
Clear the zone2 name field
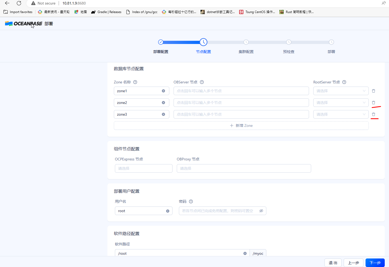[x=163, y=103]
